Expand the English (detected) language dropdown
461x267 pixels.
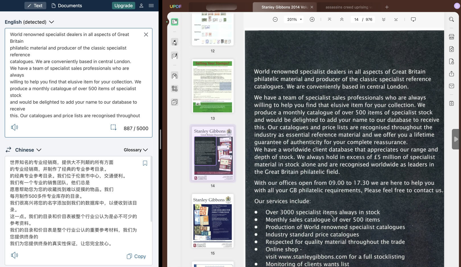click(29, 22)
